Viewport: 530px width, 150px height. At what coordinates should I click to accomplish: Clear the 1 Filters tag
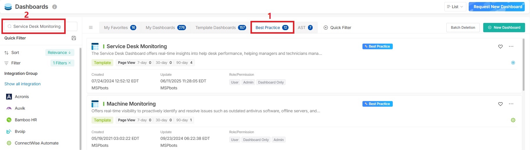coord(70,63)
